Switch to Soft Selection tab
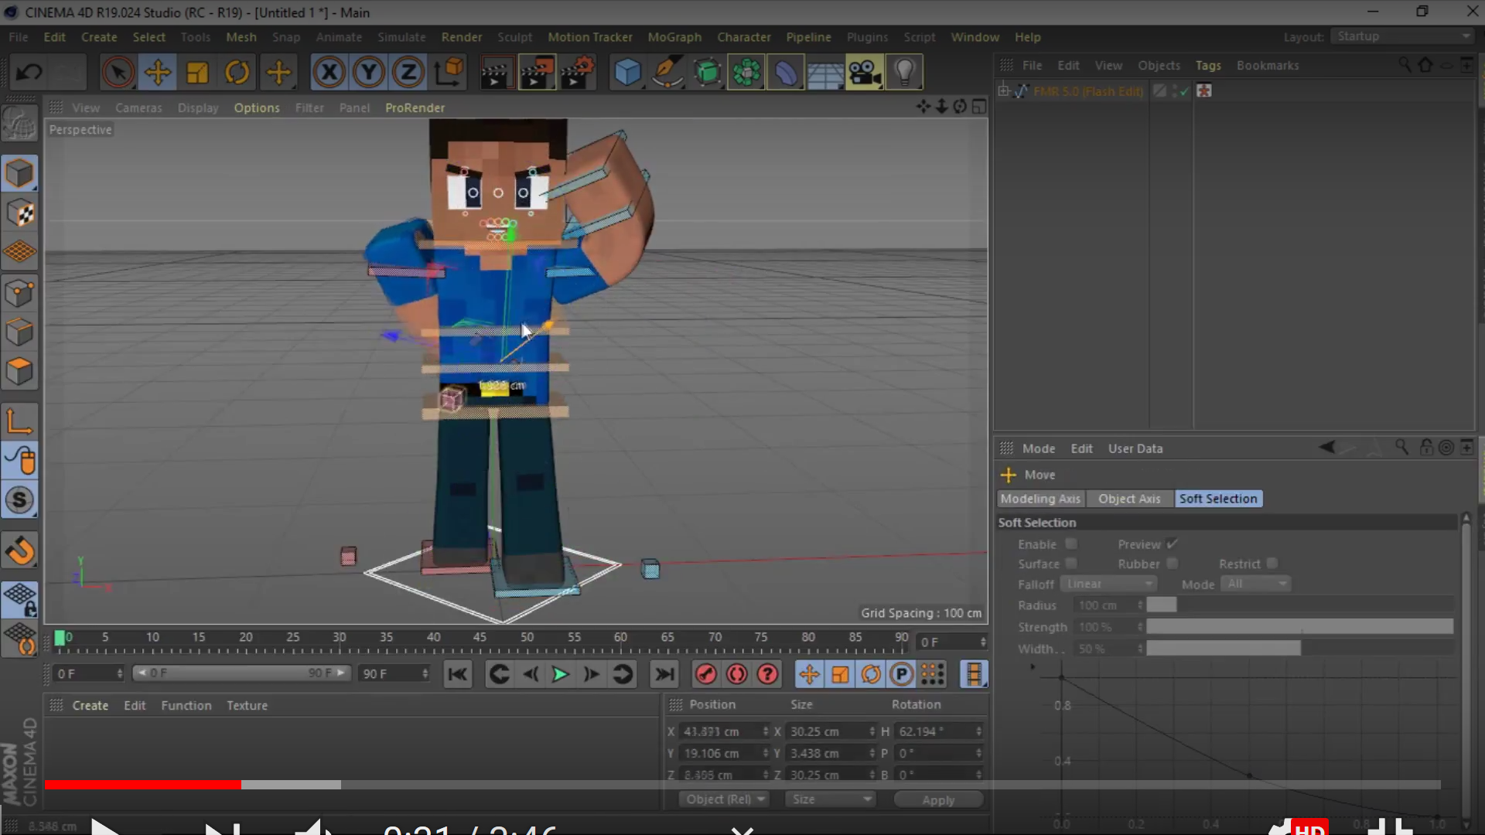 (x=1218, y=499)
